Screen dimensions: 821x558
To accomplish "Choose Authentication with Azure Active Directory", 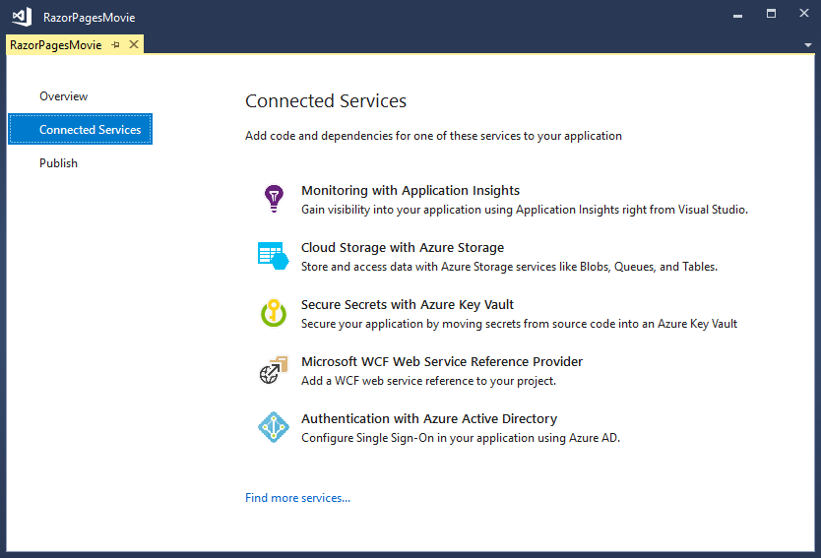I will tap(428, 419).
